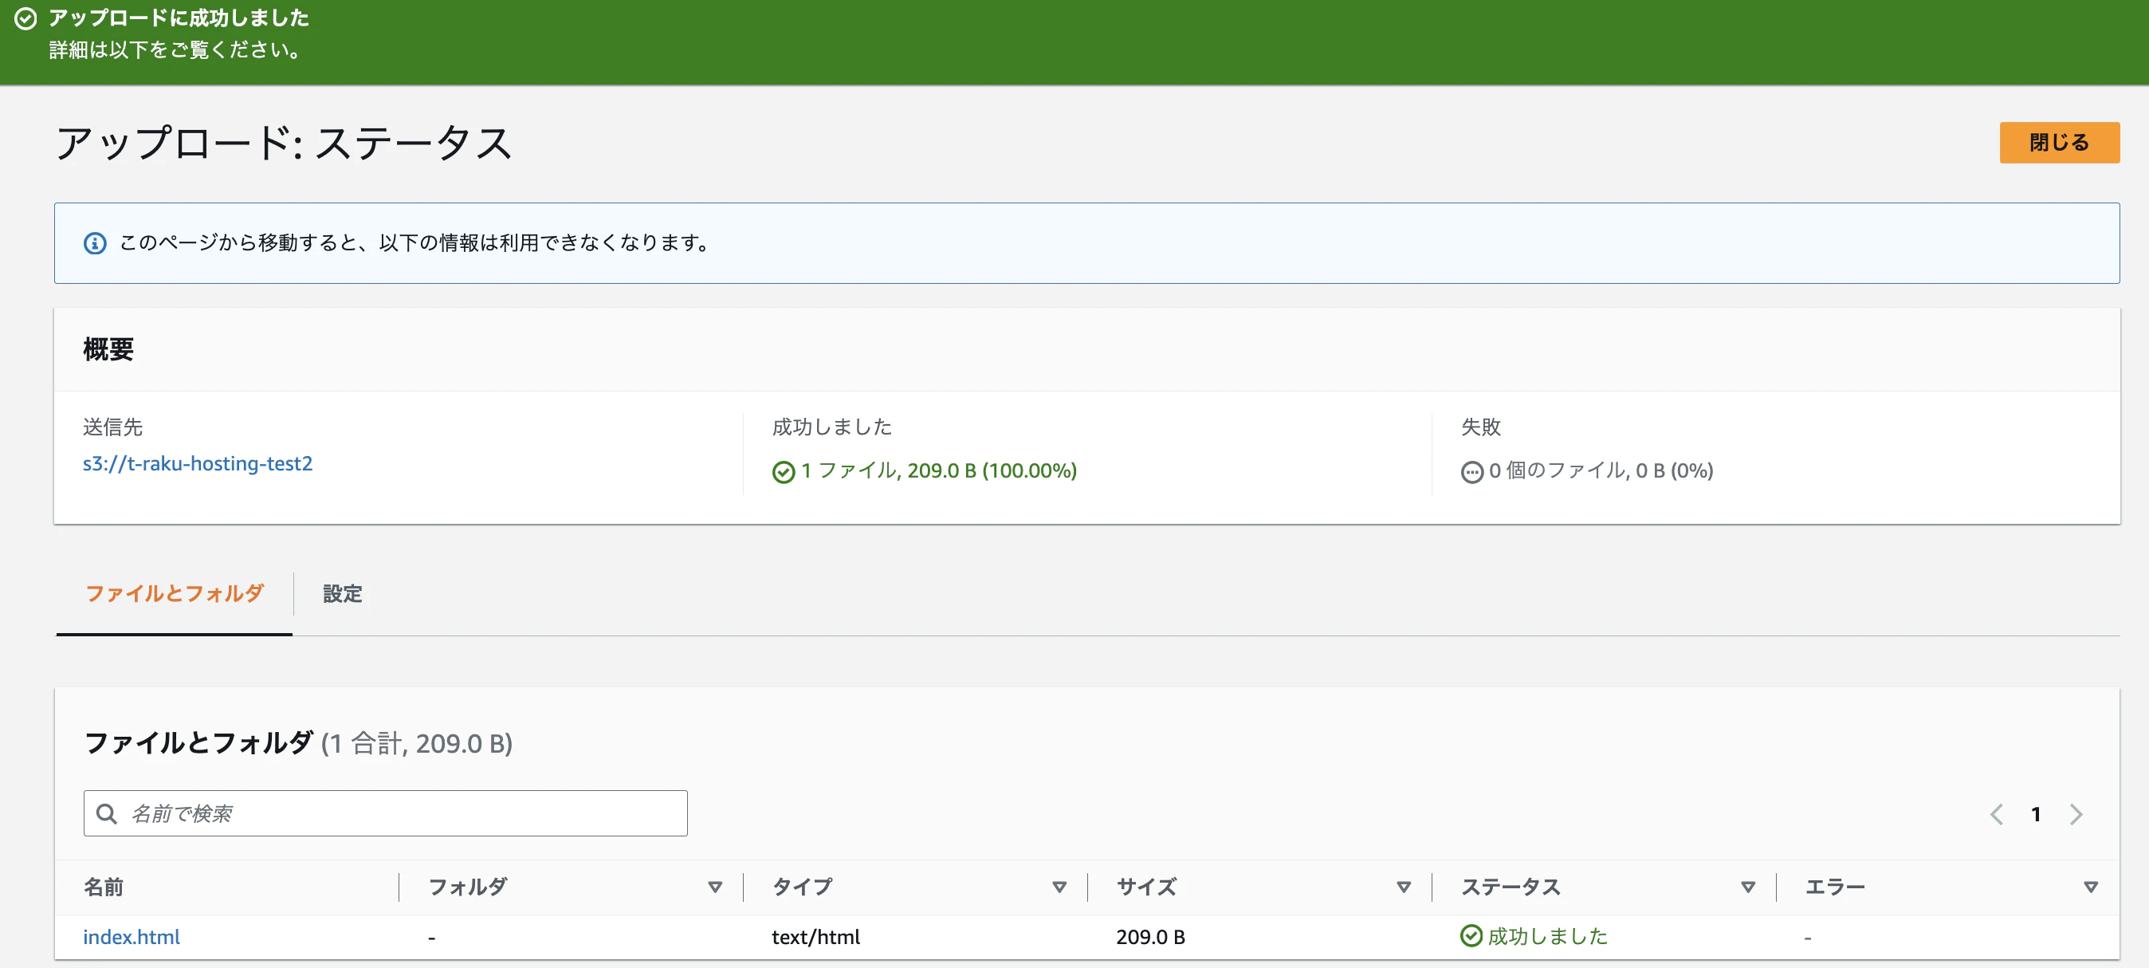The image size is (2149, 968).
Task: Click the left pagination chevron
Action: tap(1996, 814)
